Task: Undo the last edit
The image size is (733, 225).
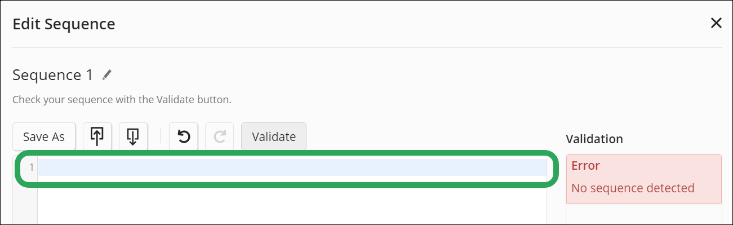Action: pyautogui.click(x=184, y=136)
